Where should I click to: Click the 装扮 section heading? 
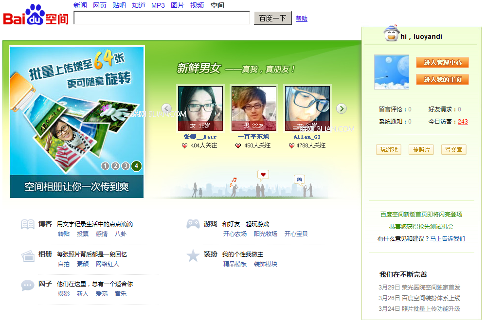[x=211, y=254]
